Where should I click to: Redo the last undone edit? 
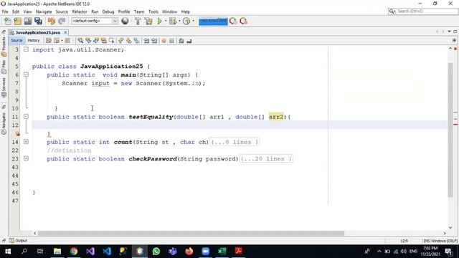(62, 21)
